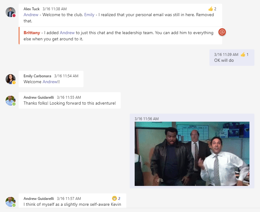Click the red @ mention icon

tap(222, 32)
